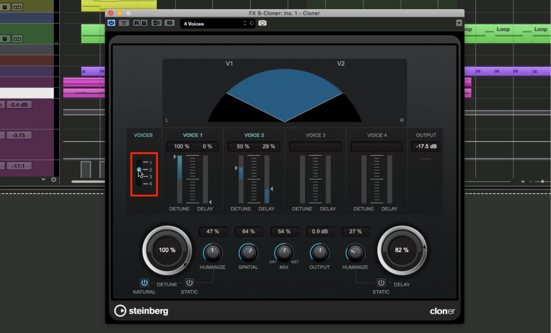Click the lane icon on the yellow track
This screenshot has height=333, width=551.
point(17,7)
